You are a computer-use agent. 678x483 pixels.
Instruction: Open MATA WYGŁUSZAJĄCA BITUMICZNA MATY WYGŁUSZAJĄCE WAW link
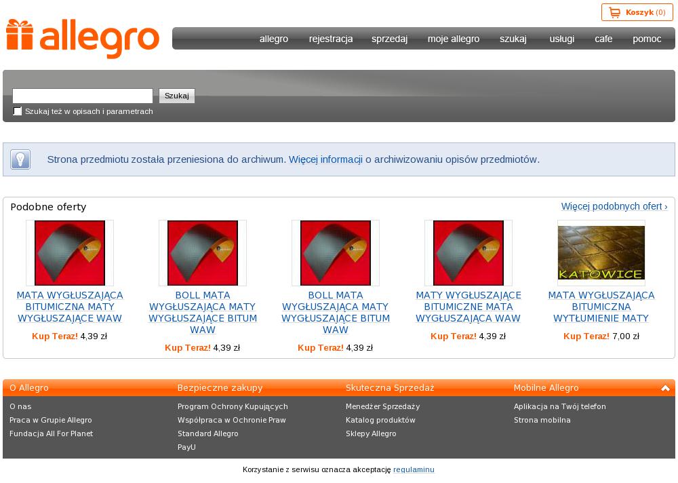point(70,307)
